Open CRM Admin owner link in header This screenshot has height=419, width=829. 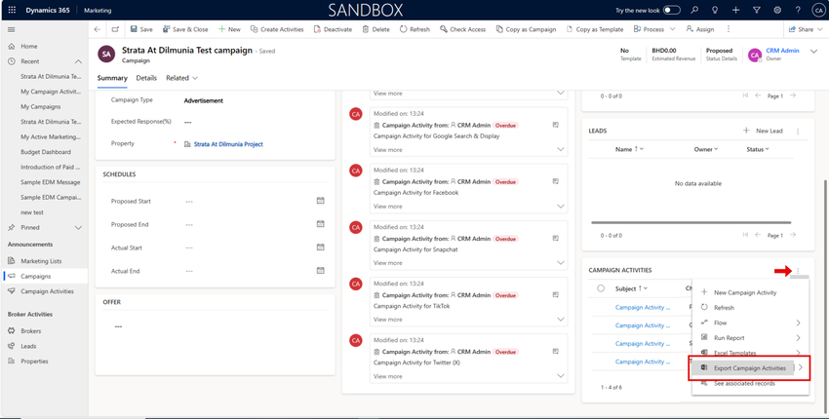[782, 51]
